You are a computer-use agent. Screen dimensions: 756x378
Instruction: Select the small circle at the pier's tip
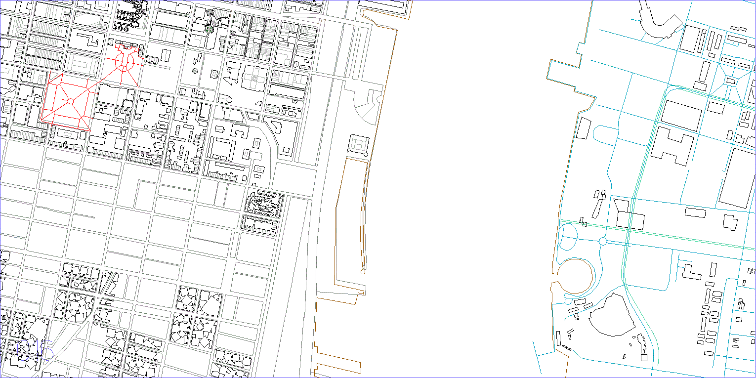(x=363, y=271)
